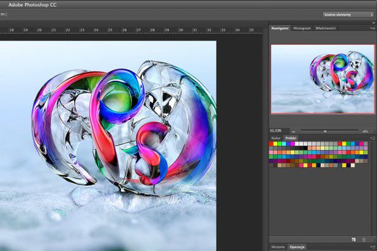Click the zoom out small-mountains icon

[x=294, y=131]
